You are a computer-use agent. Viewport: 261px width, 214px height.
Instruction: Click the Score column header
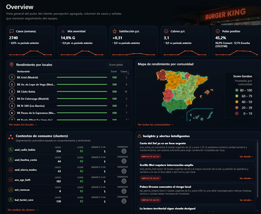click(x=114, y=71)
